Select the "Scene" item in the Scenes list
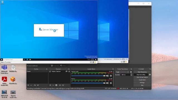This screenshot has height=100, width=178. [37, 71]
